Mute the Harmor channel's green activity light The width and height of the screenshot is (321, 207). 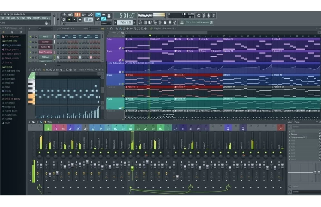click(30, 42)
